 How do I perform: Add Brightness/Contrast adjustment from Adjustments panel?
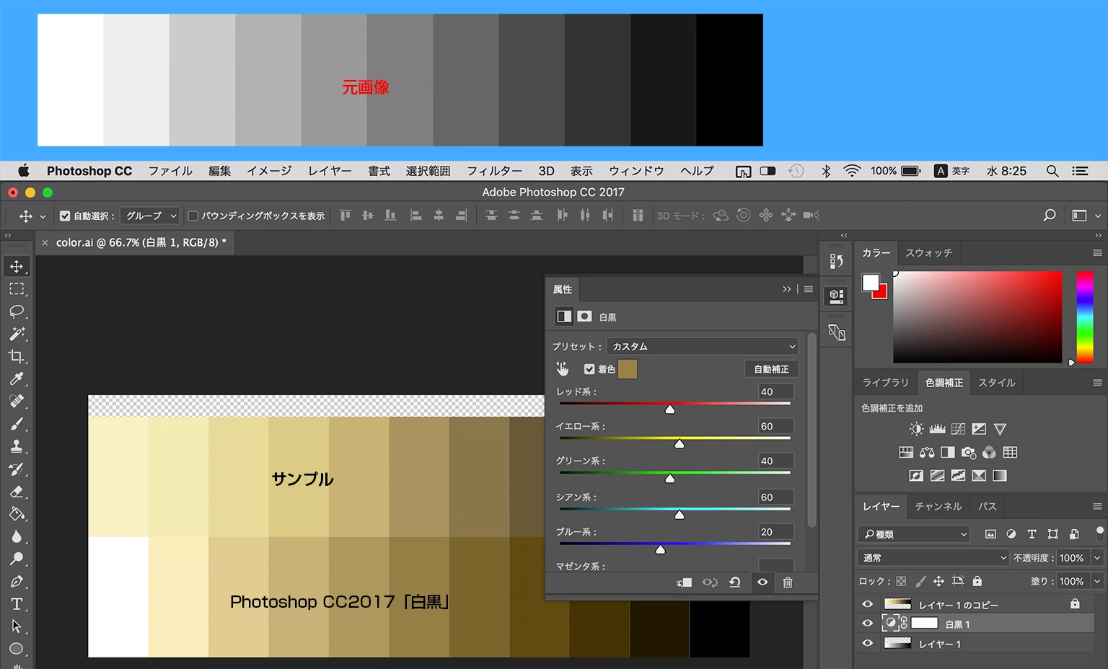click(x=916, y=429)
